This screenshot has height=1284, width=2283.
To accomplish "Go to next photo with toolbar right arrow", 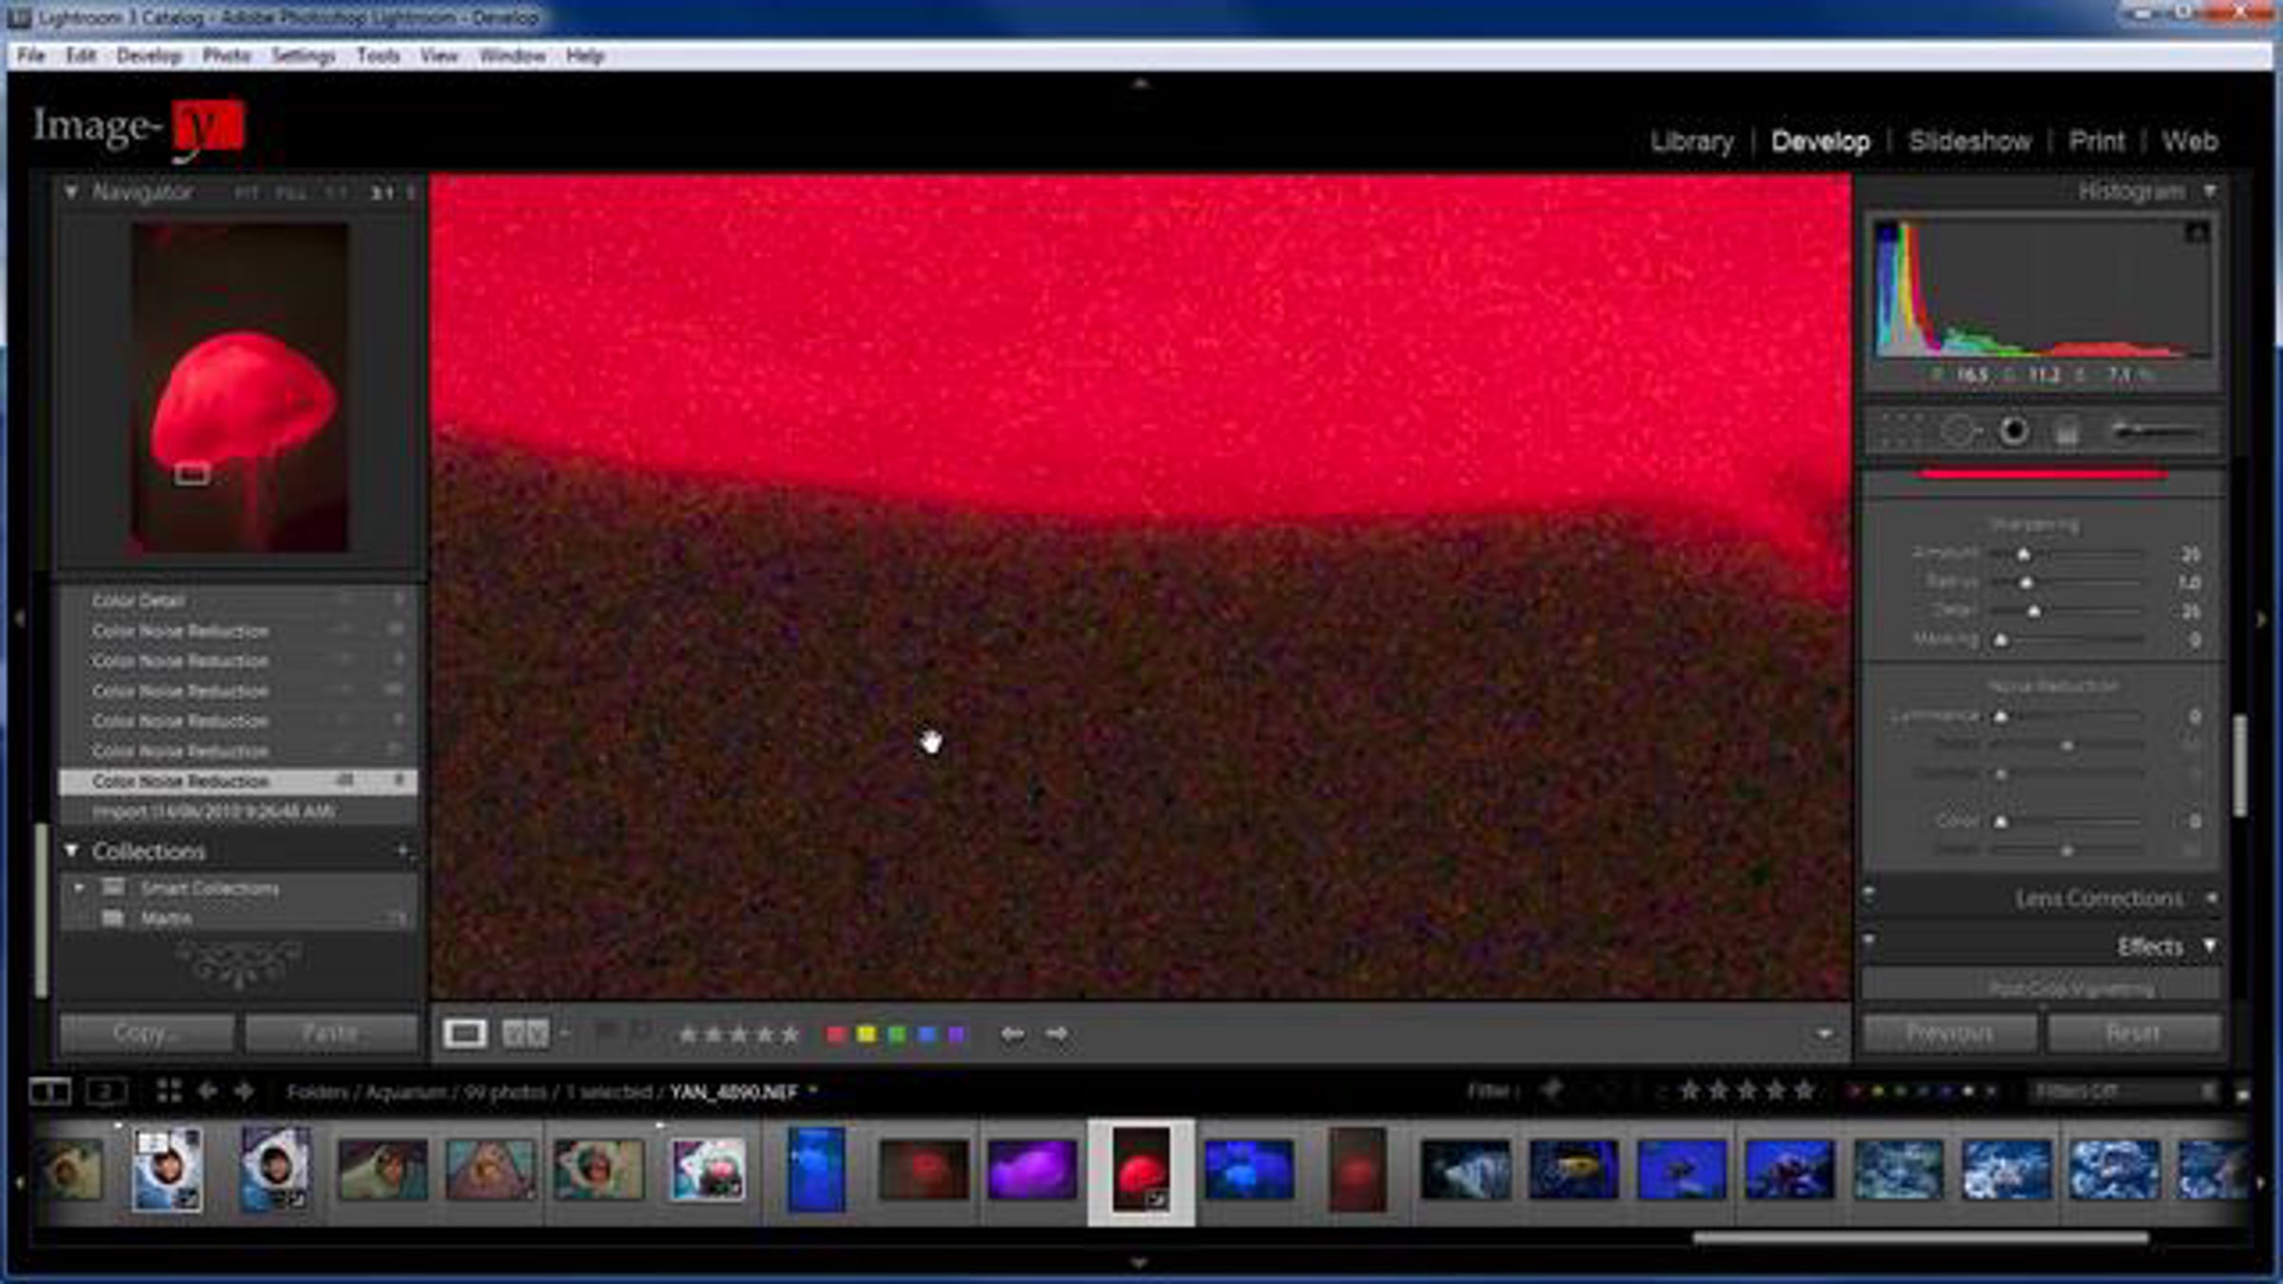I will (1057, 1034).
